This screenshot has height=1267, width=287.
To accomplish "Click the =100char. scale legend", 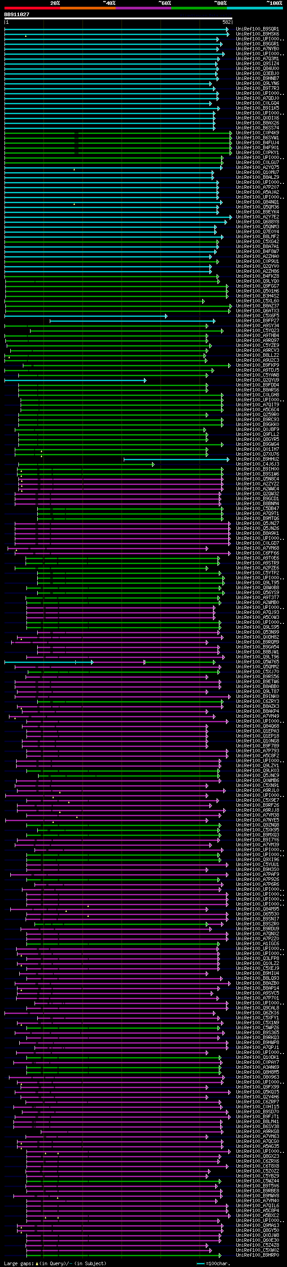I will [x=213, y=1263].
